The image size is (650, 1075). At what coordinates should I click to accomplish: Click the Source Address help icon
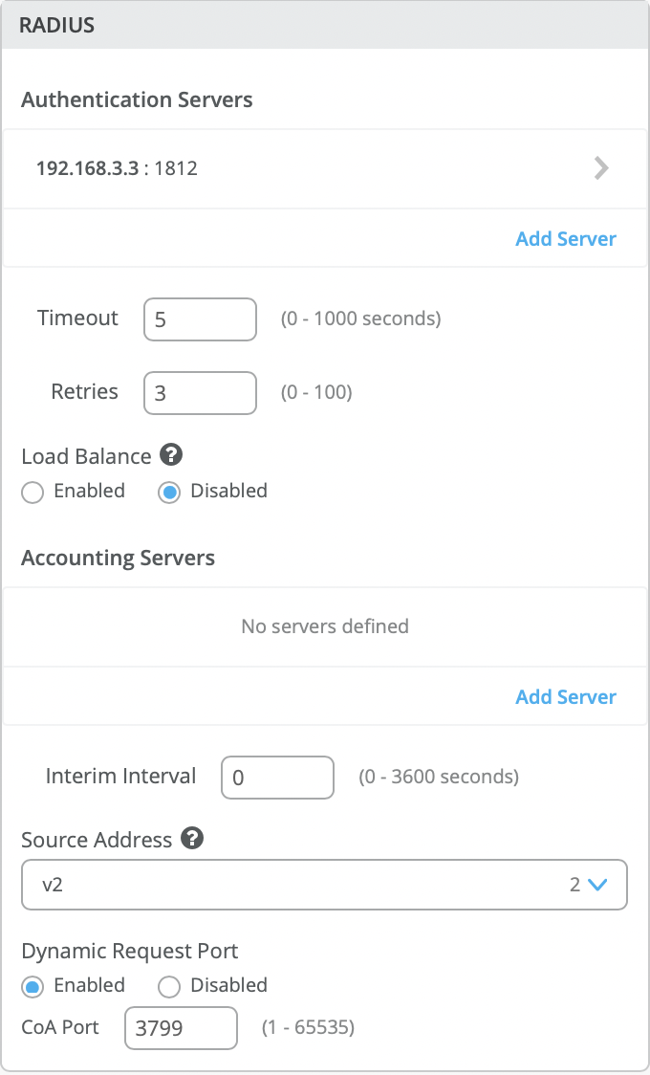click(x=192, y=839)
